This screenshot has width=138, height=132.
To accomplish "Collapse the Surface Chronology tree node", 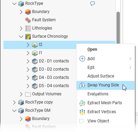I will coord(21,37).
